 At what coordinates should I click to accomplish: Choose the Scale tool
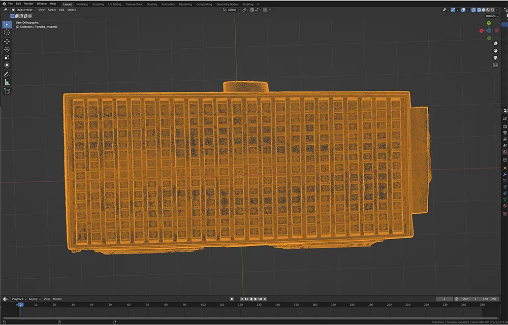[7, 57]
